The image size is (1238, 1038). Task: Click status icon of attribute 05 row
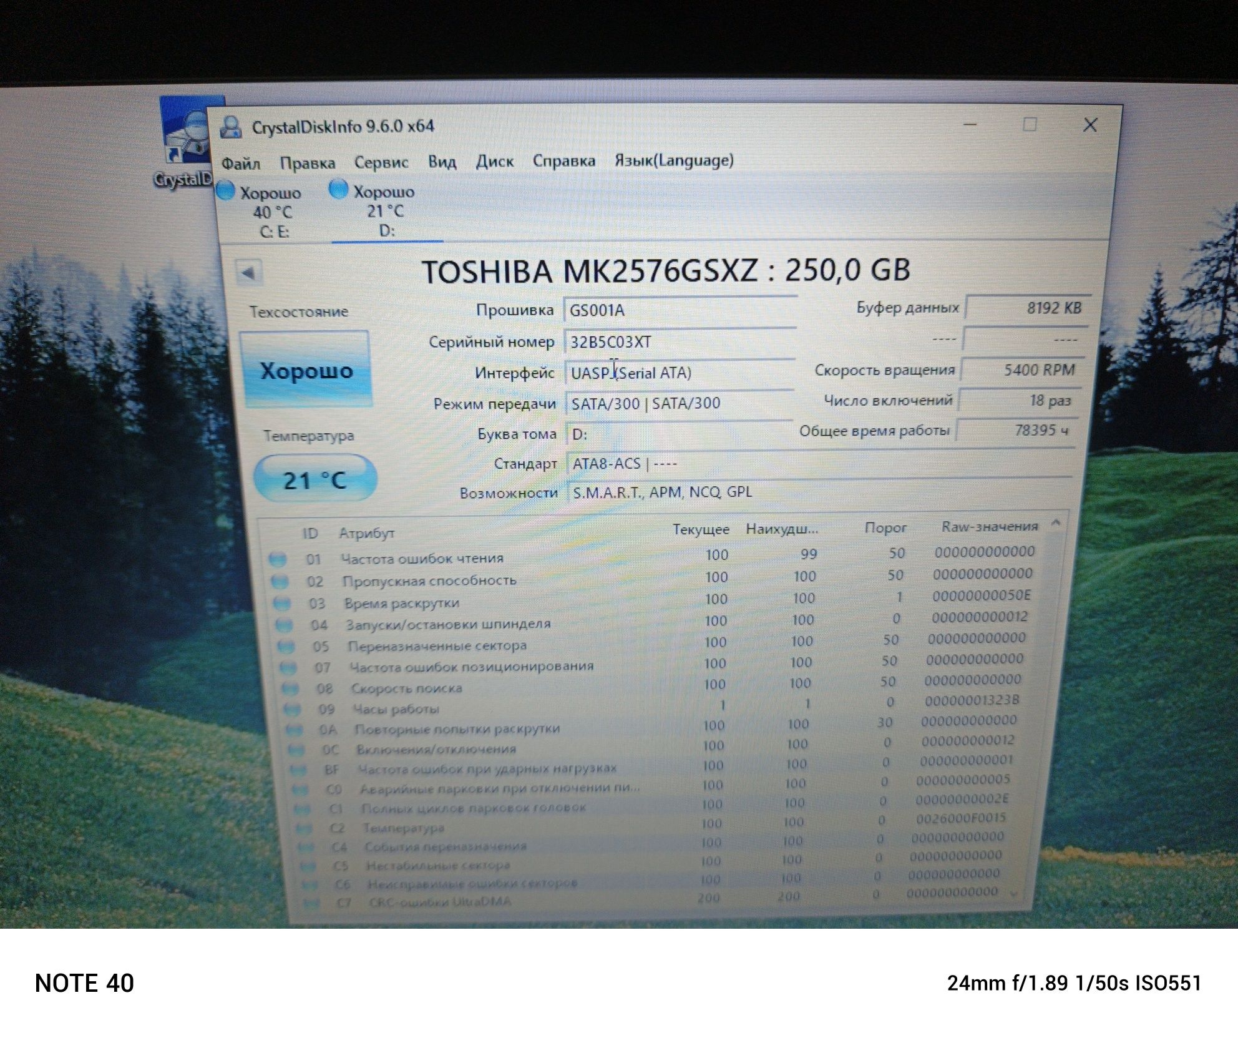point(286,647)
